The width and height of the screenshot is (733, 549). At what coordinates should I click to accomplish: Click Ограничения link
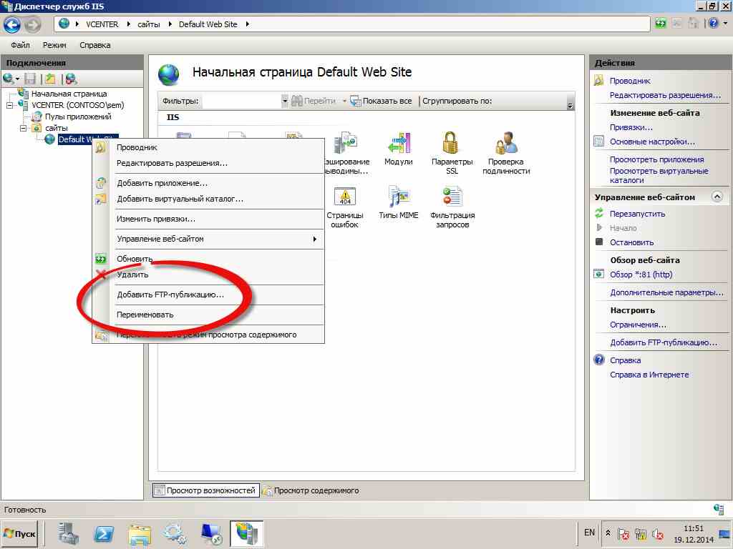[x=638, y=325]
